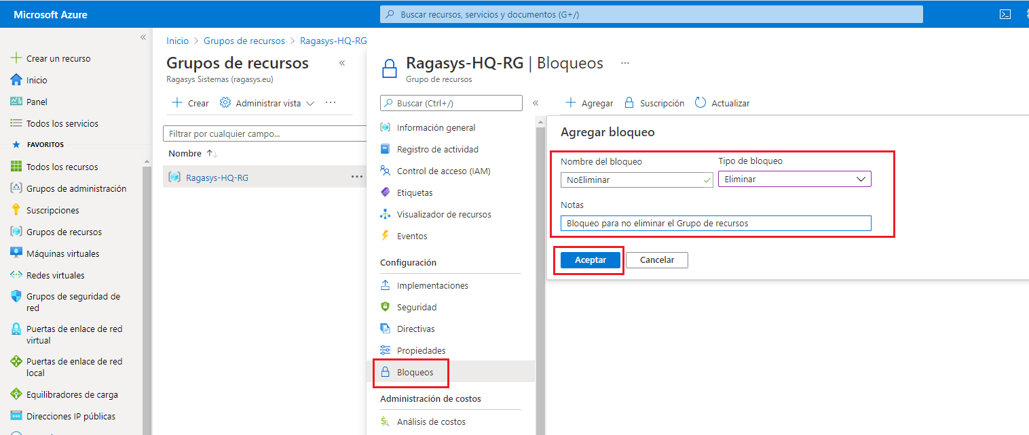Open Todos los recursos in favorites

click(x=54, y=167)
